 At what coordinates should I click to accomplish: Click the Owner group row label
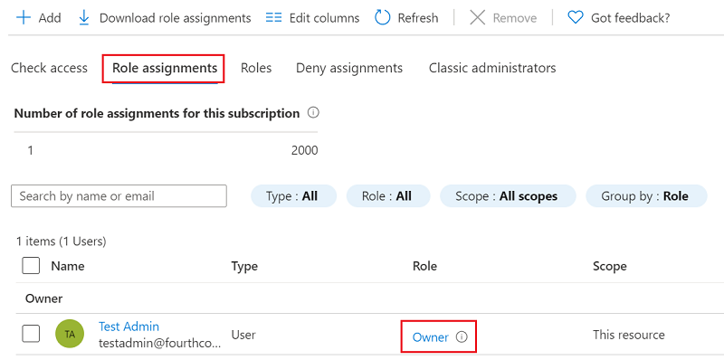[43, 298]
